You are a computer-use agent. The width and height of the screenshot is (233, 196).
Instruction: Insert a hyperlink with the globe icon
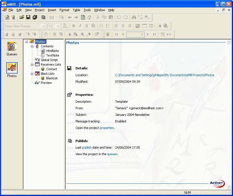click(x=166, y=26)
